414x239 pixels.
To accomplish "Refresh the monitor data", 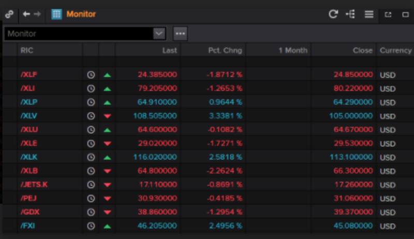I will (x=333, y=14).
